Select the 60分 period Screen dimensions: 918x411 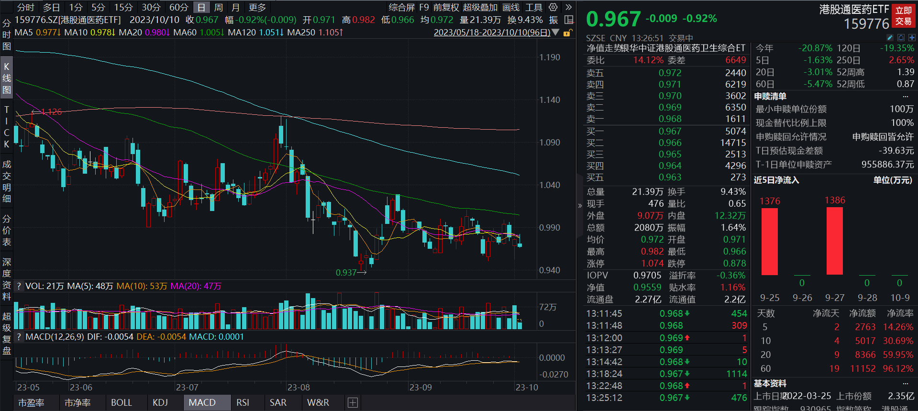(x=179, y=7)
